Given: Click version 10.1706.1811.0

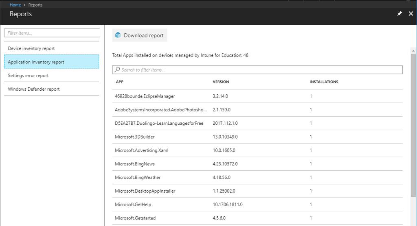Looking at the screenshot, I should point(228,204).
